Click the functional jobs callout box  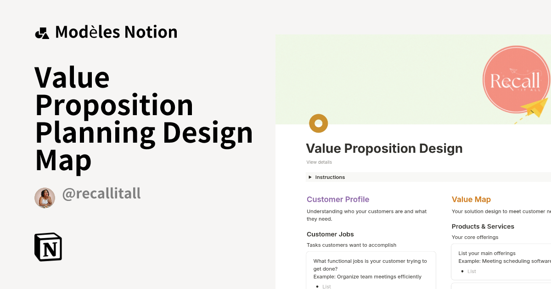[x=371, y=270]
